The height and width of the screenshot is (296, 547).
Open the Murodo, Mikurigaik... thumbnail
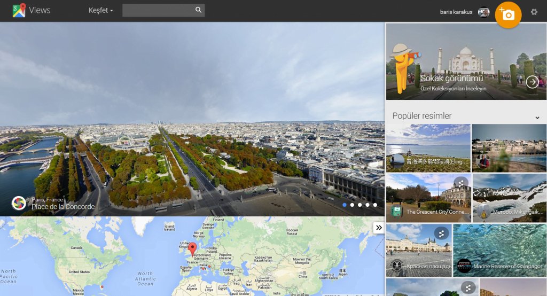coord(510,198)
